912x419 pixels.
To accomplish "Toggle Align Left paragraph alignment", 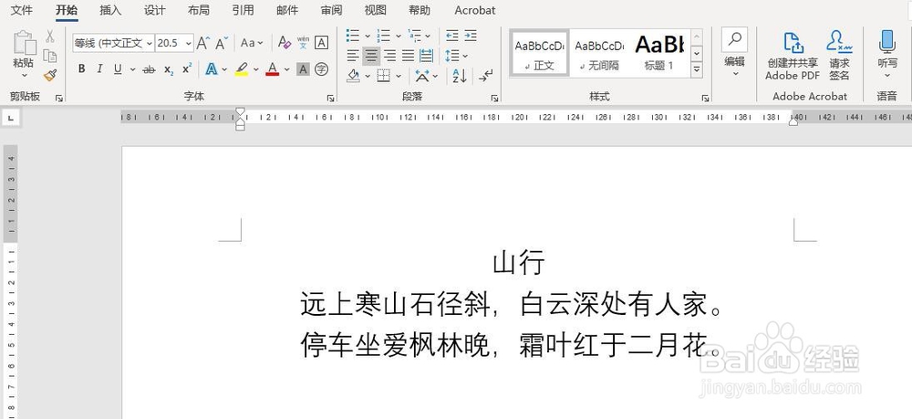I will [353, 56].
